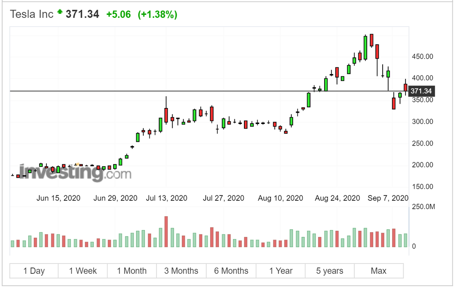This screenshot has width=456, height=289.
Task: Show the 6 Months chart range
Action: (231, 271)
